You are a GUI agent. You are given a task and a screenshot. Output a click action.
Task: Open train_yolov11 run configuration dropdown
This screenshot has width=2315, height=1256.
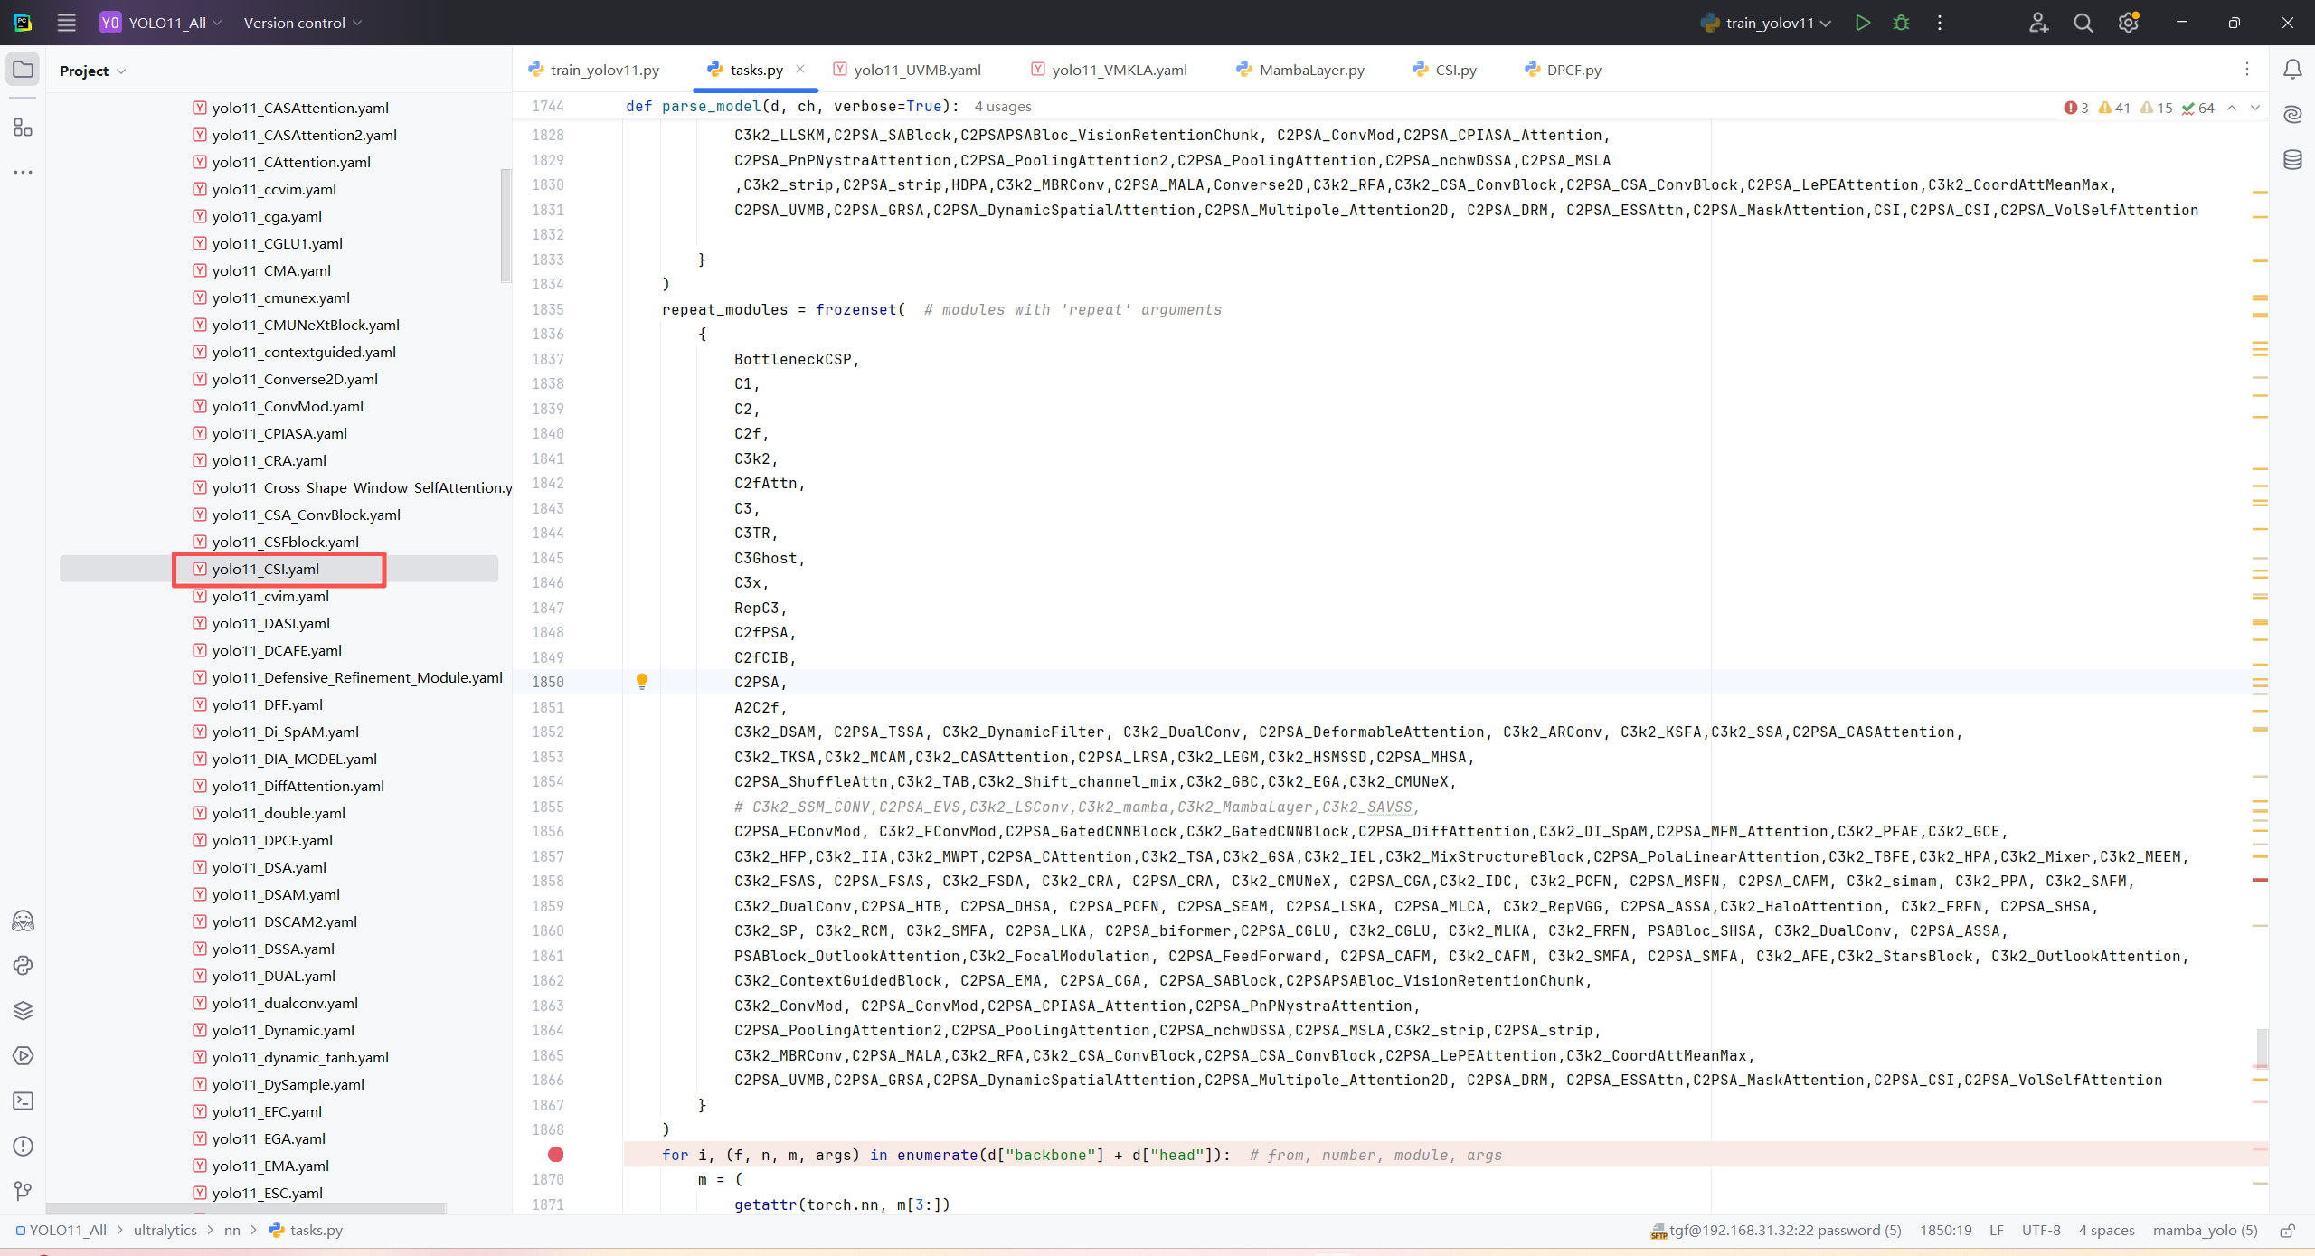(1768, 23)
